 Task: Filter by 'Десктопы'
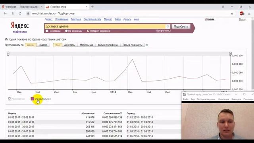pyautogui.click(x=70, y=45)
